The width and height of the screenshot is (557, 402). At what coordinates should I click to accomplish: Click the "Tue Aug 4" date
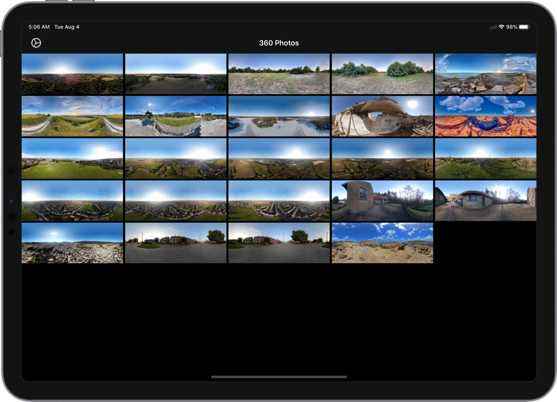pyautogui.click(x=67, y=27)
